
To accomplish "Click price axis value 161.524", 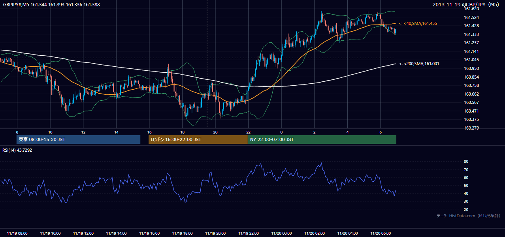I will pyautogui.click(x=471, y=17).
